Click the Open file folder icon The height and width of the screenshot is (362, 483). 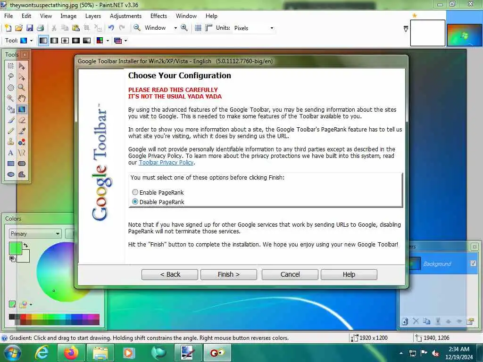[x=19, y=28]
